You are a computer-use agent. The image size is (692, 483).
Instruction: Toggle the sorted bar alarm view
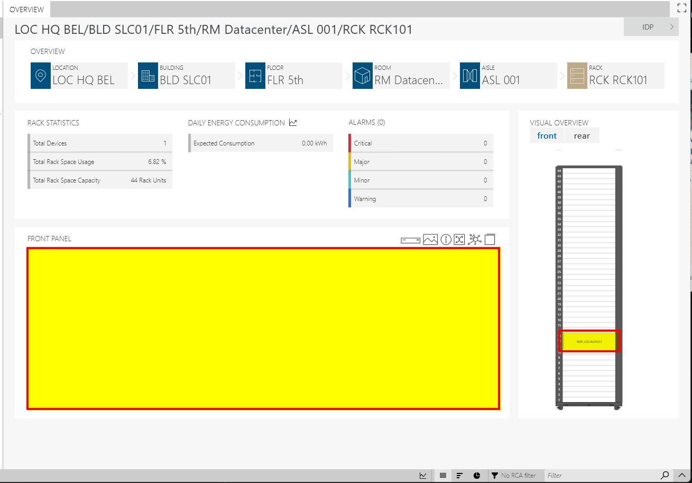click(x=459, y=476)
